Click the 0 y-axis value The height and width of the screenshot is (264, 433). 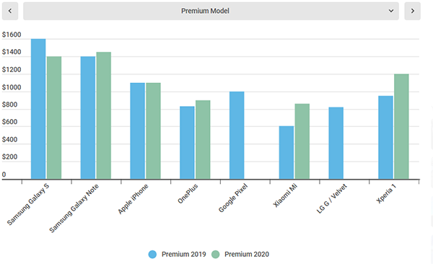(4, 175)
